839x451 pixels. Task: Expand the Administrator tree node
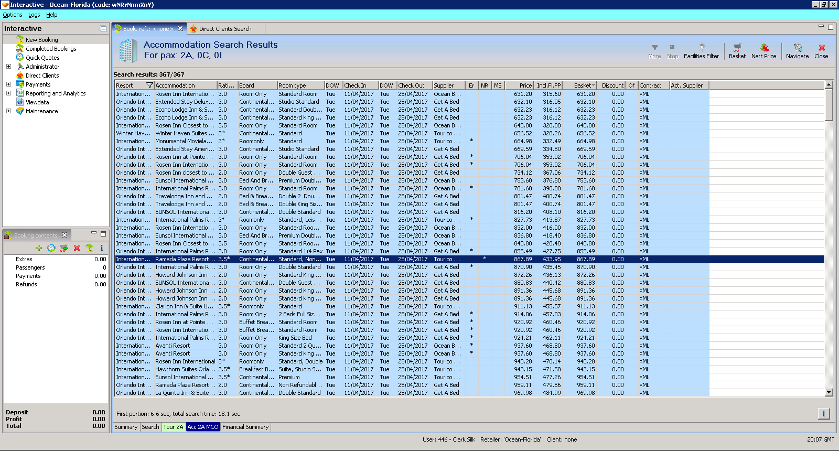(8, 67)
